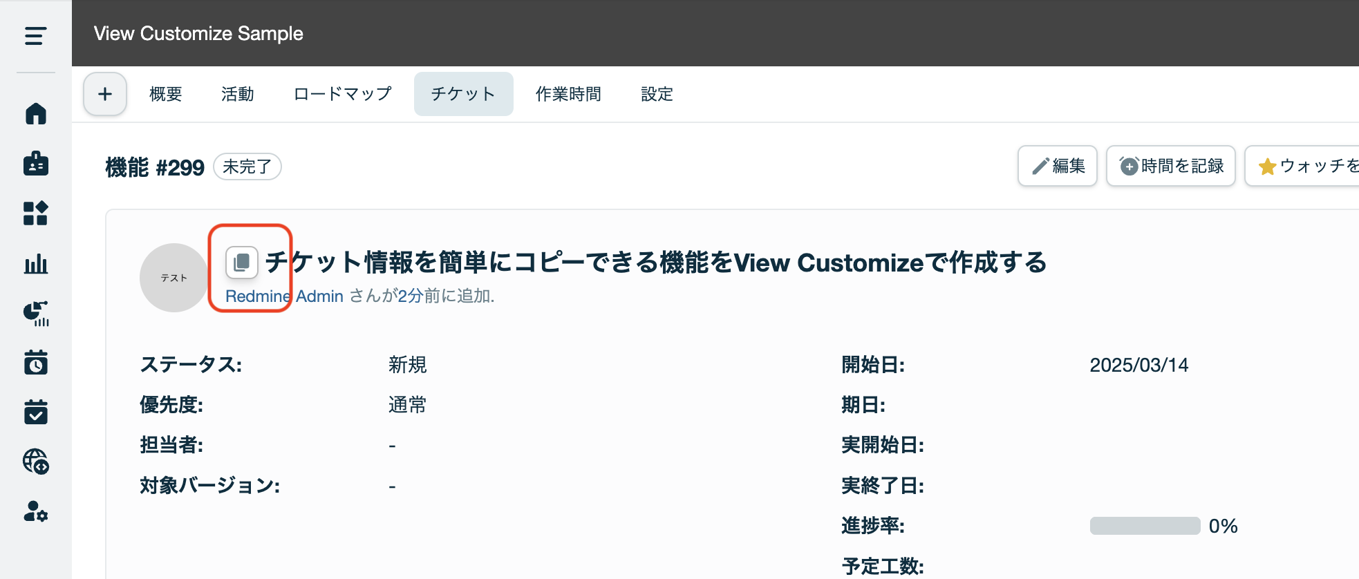Go to the ロードマップ tab

[x=342, y=94]
